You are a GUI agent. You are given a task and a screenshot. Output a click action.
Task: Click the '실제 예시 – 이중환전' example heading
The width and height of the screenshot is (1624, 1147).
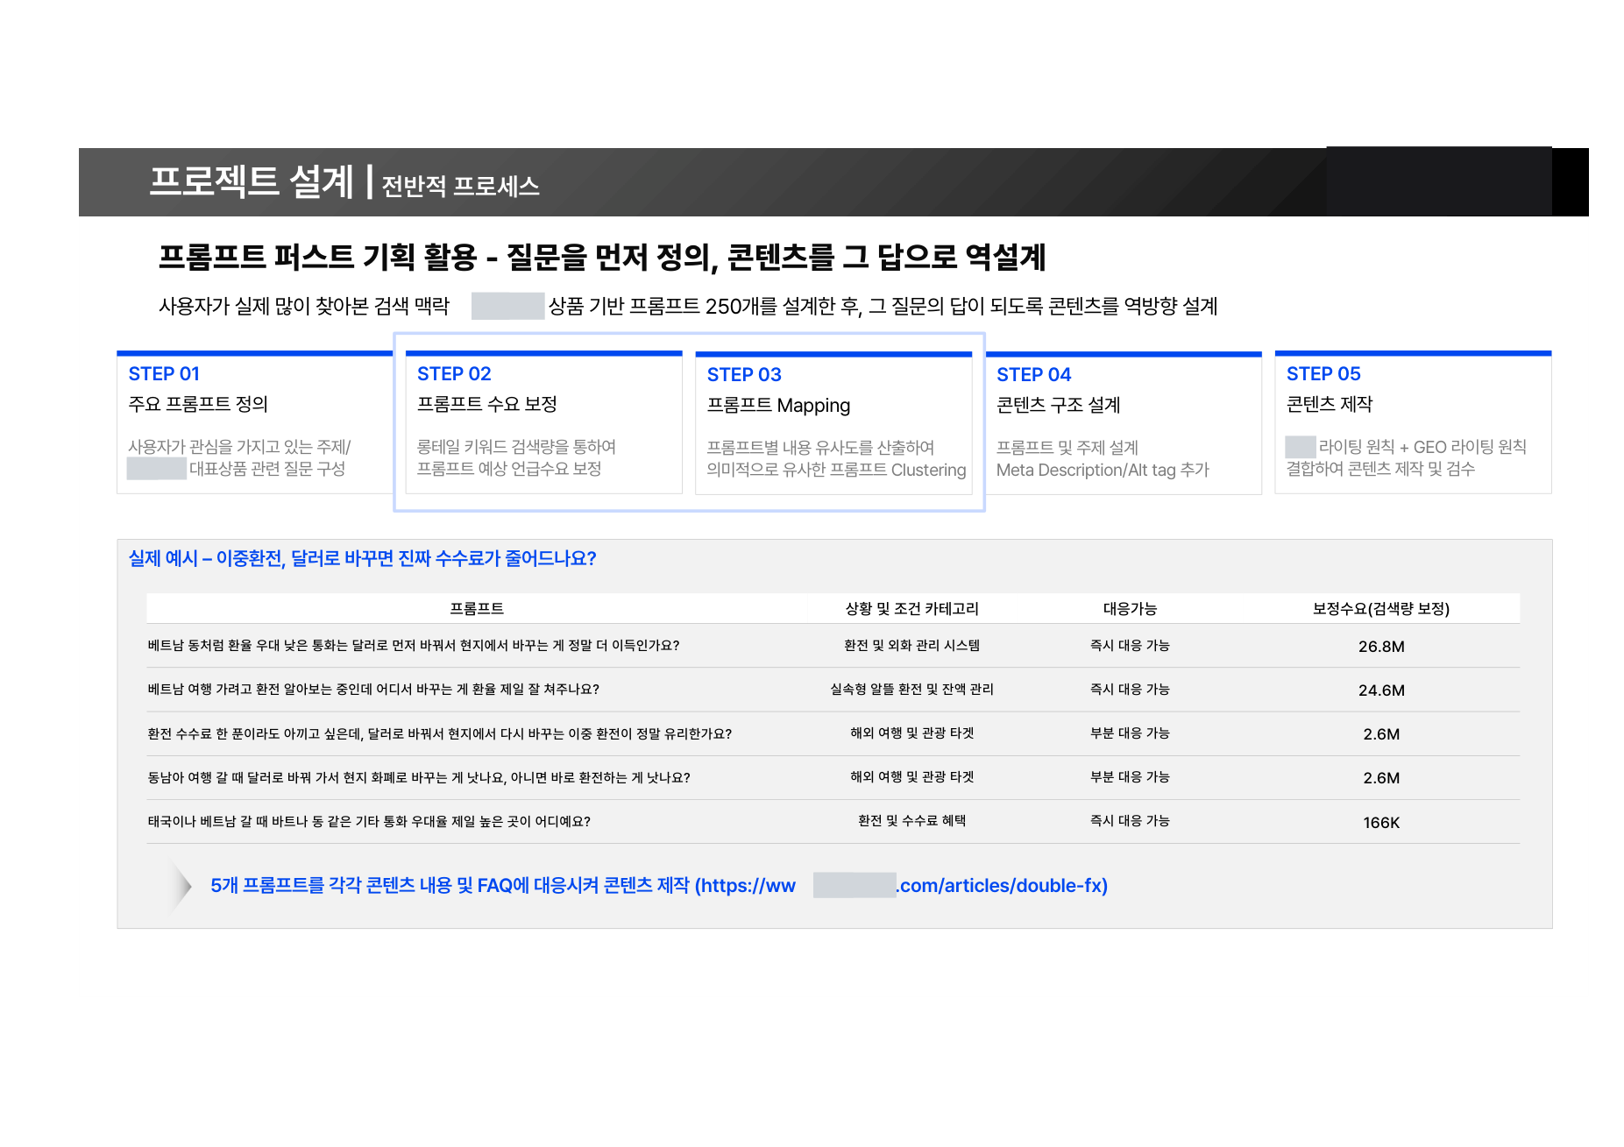tap(362, 559)
